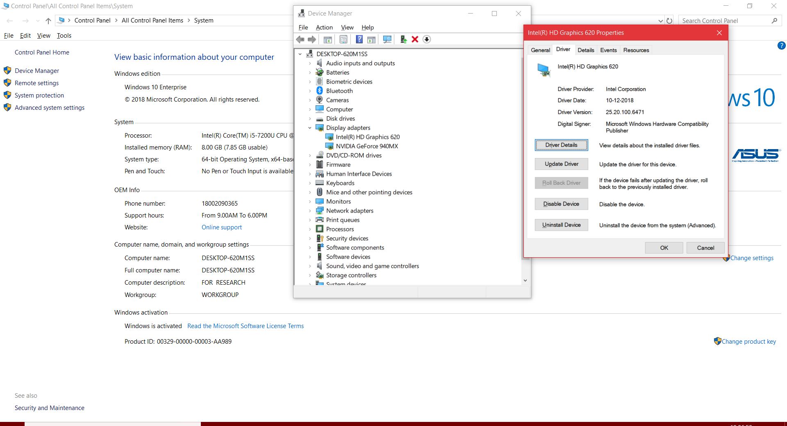Image resolution: width=787 pixels, height=426 pixels.
Task: Click red X Uninstall device toolbar icon
Action: (x=415, y=39)
